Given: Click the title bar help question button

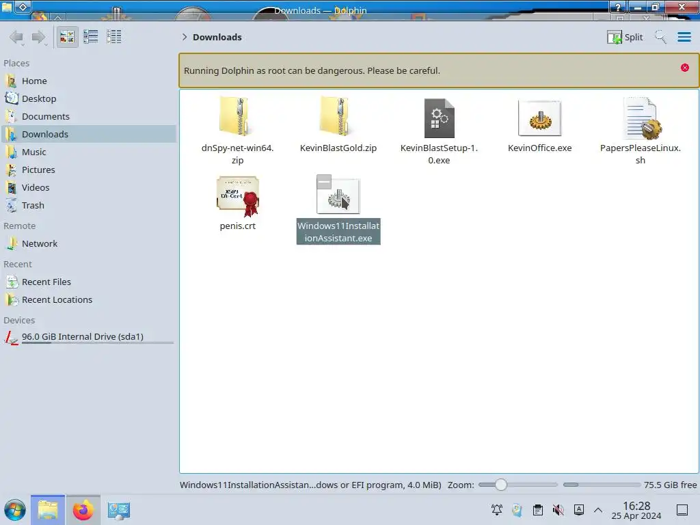Looking at the screenshot, I should pos(618,7).
